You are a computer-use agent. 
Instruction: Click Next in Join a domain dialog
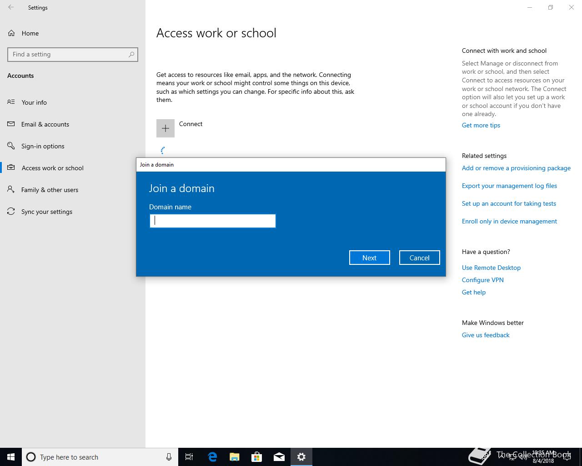click(x=369, y=258)
